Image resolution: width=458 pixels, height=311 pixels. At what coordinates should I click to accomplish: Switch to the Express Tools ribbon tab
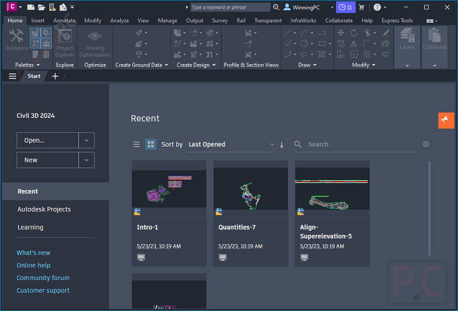click(397, 21)
